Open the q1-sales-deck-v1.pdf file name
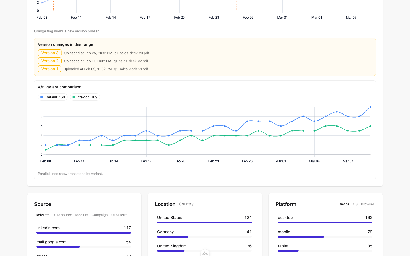410x256 pixels. (x=131, y=69)
